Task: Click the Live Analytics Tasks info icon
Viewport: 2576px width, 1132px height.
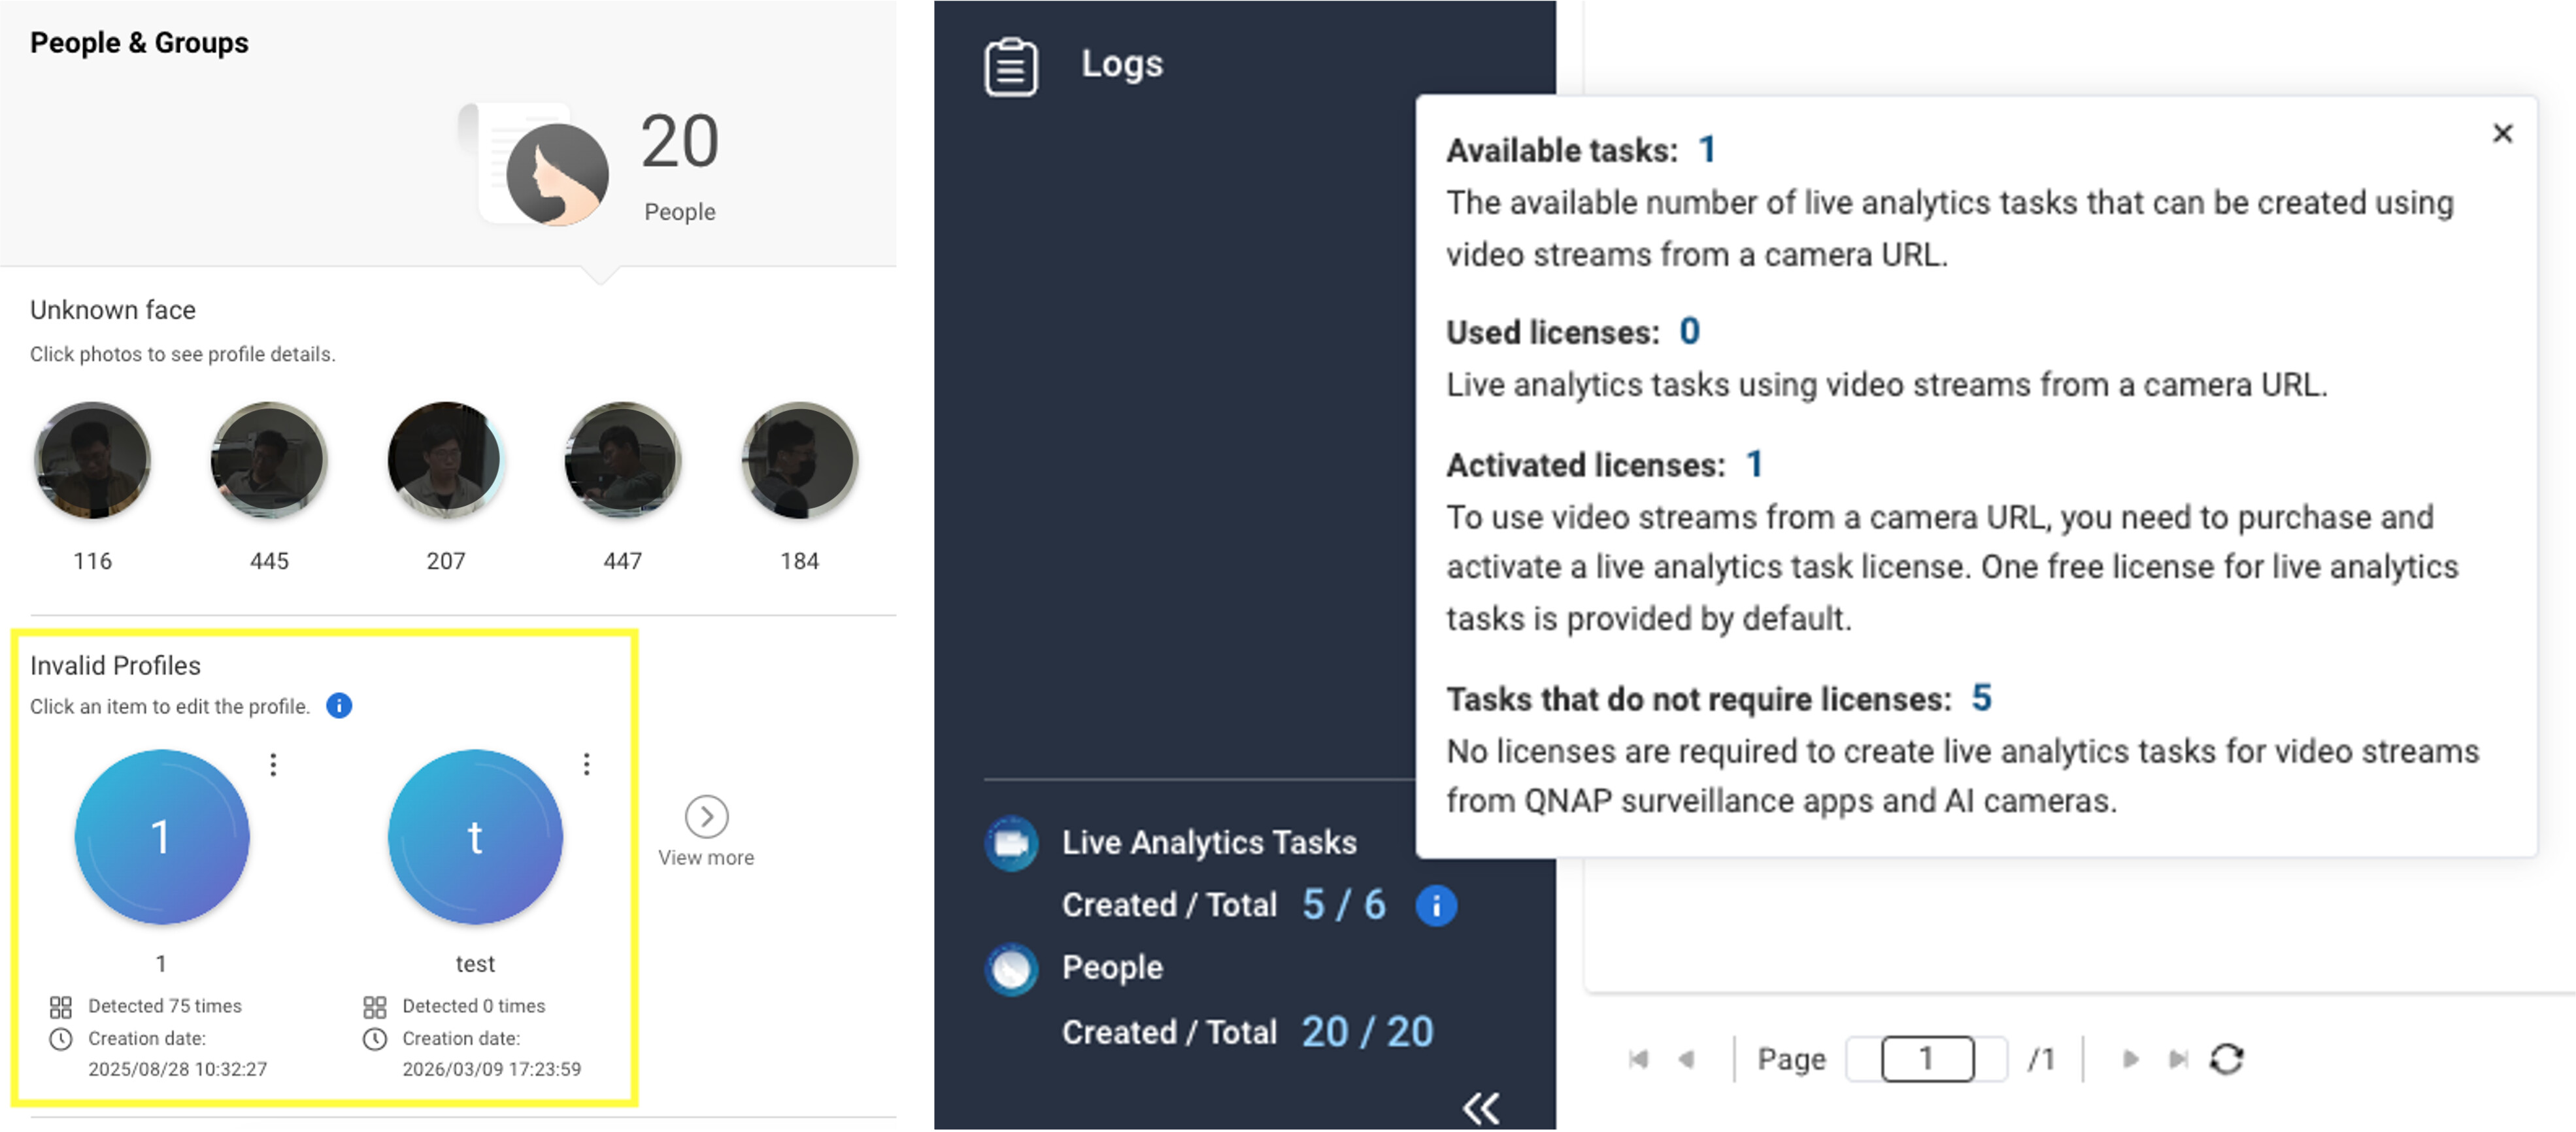Action: coord(1436,906)
